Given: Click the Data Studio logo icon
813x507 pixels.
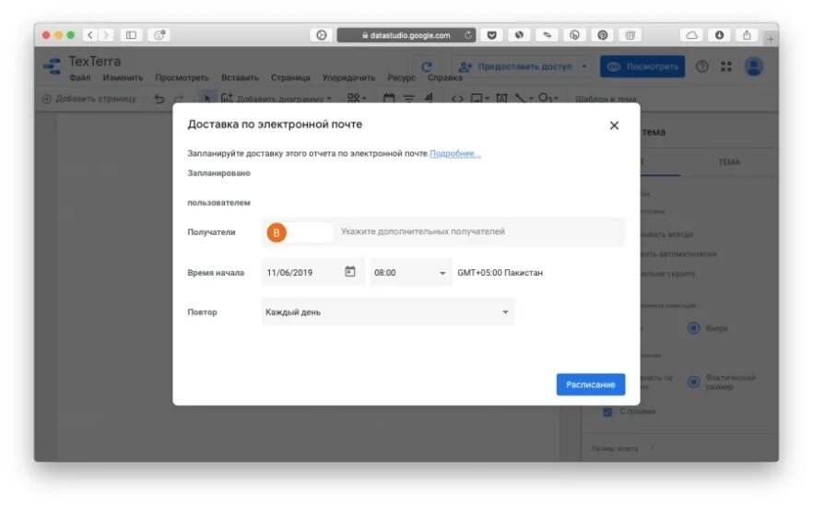Looking at the screenshot, I should 52,66.
